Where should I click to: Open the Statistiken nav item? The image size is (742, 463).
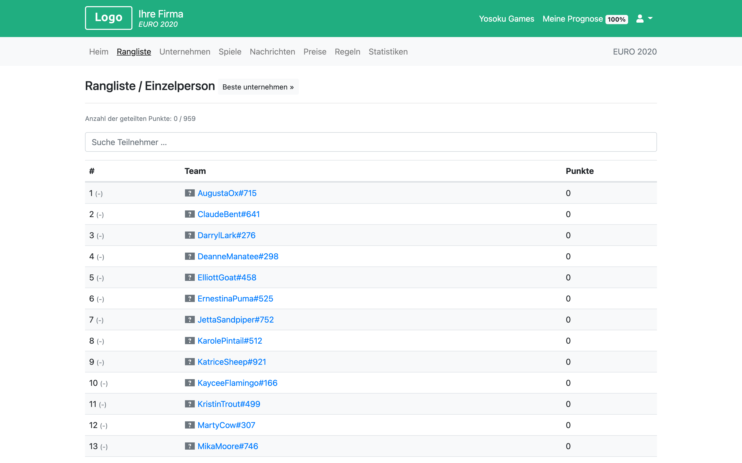(x=388, y=51)
